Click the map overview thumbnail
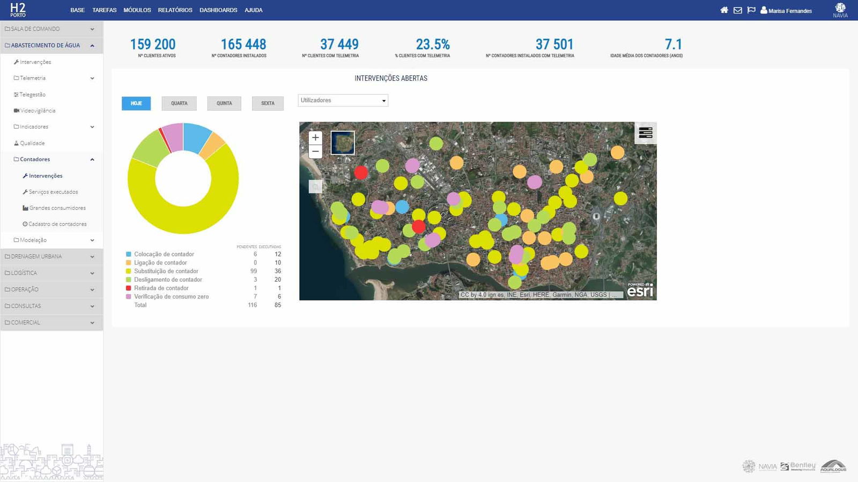This screenshot has height=482, width=858. [x=343, y=143]
